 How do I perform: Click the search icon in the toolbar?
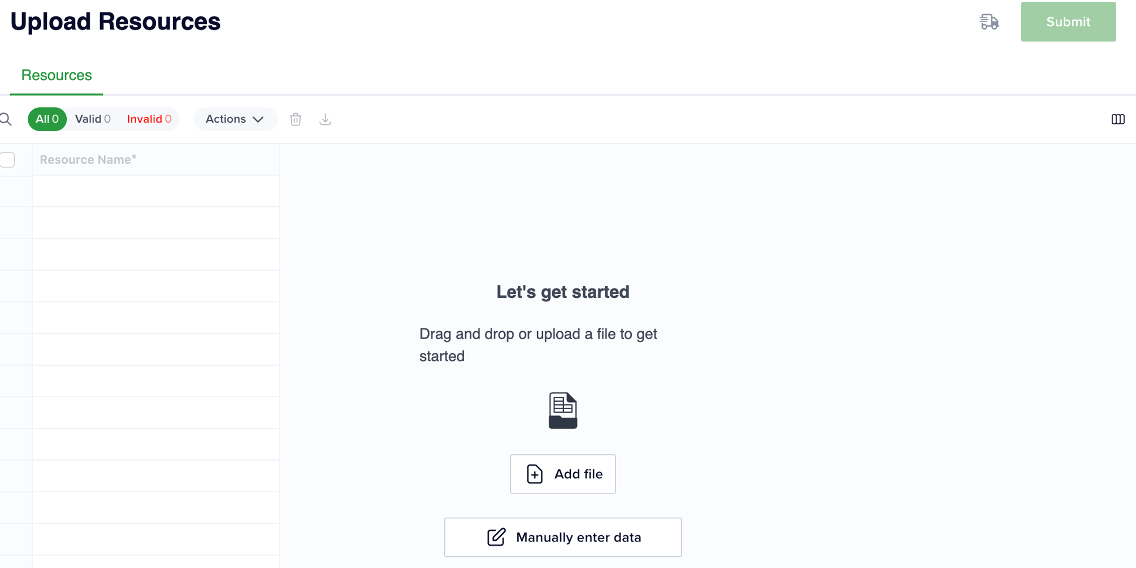[x=6, y=119]
